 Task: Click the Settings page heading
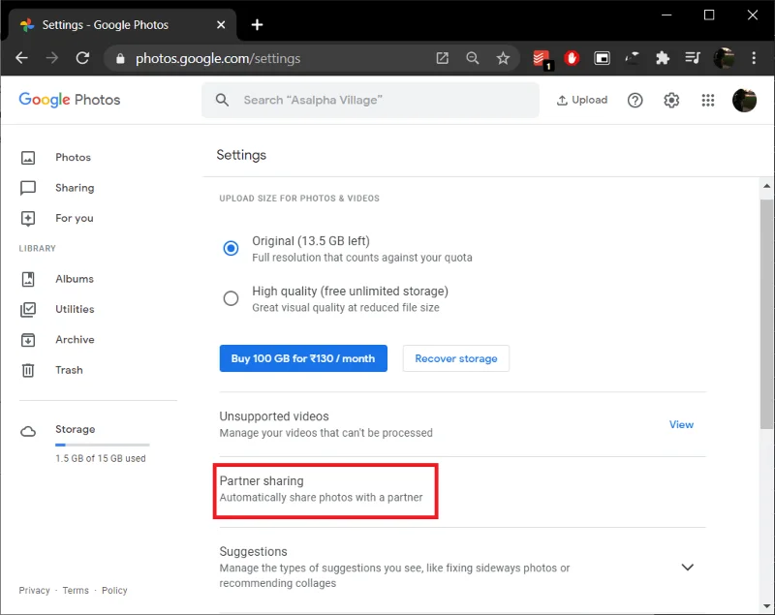(x=241, y=155)
